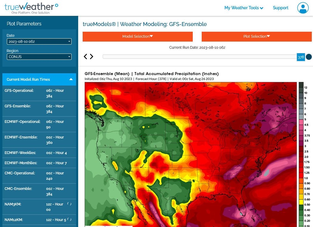
Task: Open the Region dropdown set to CONUS
Action: [x=39, y=57]
